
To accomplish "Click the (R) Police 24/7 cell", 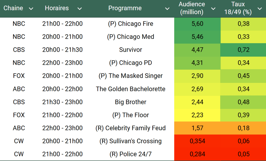I will [131, 154].
